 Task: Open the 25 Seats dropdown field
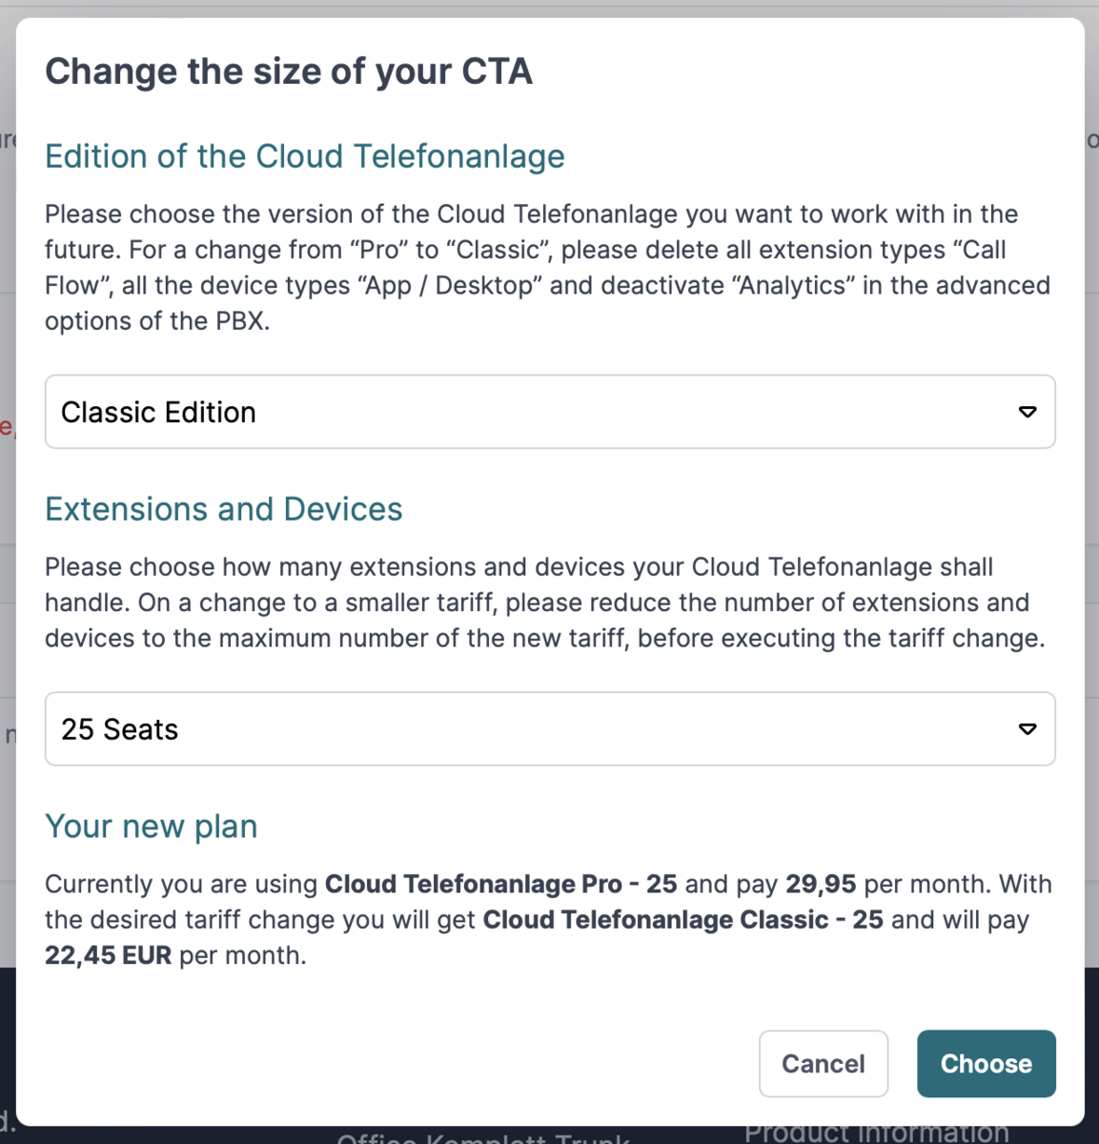[x=550, y=729]
